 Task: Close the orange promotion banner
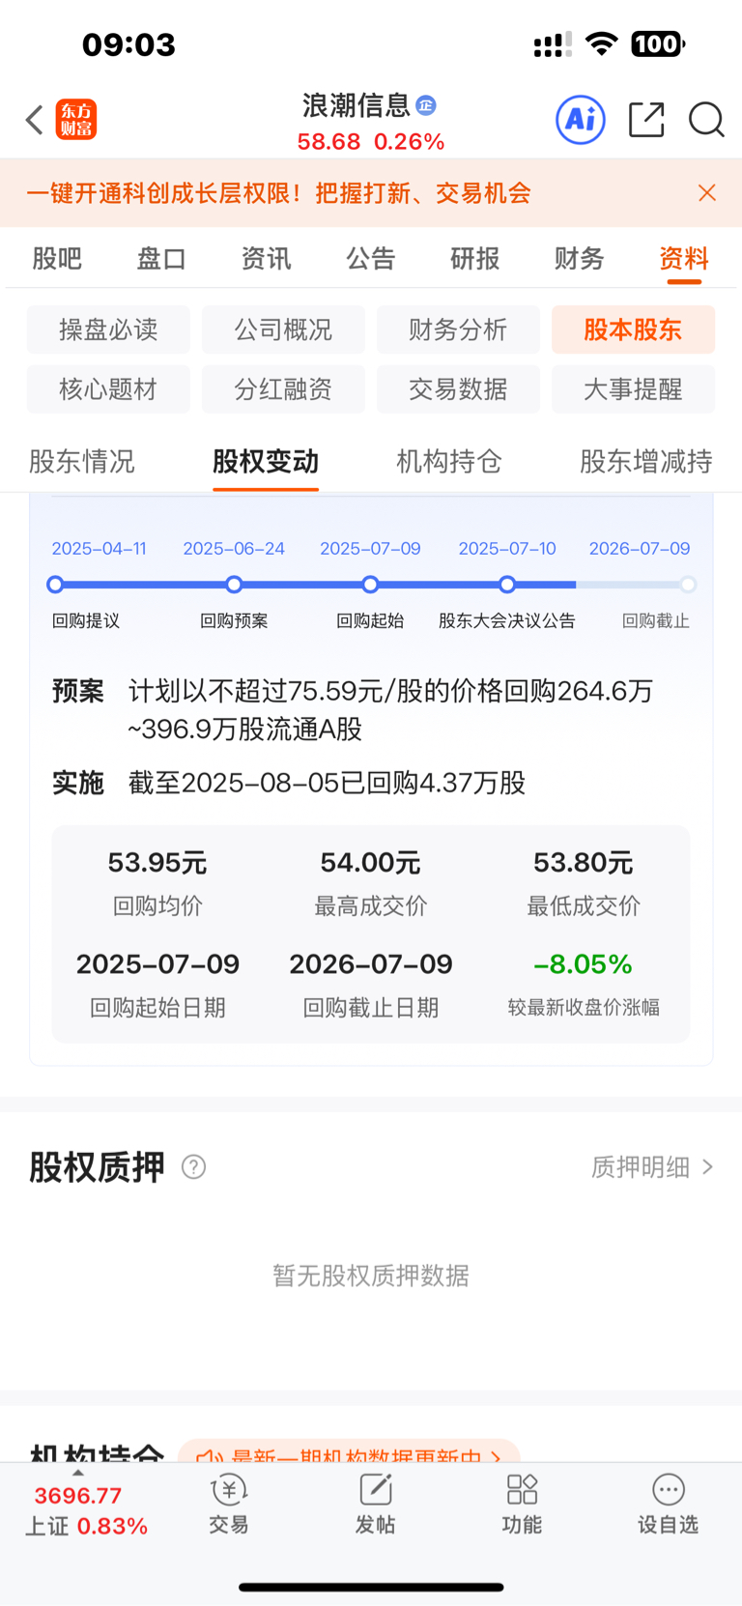(707, 193)
